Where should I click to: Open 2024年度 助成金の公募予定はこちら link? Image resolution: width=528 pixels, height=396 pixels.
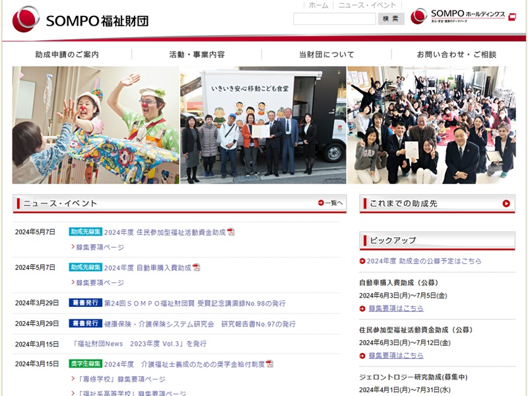click(x=424, y=261)
